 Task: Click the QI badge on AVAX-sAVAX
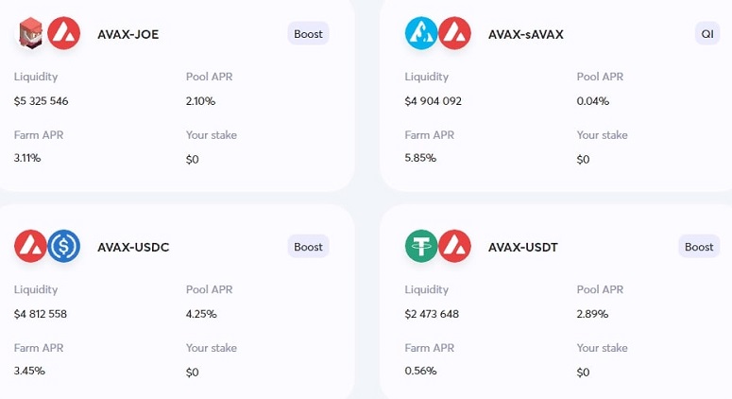pos(707,34)
